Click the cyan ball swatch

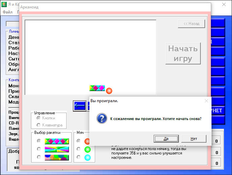click(x=88, y=157)
